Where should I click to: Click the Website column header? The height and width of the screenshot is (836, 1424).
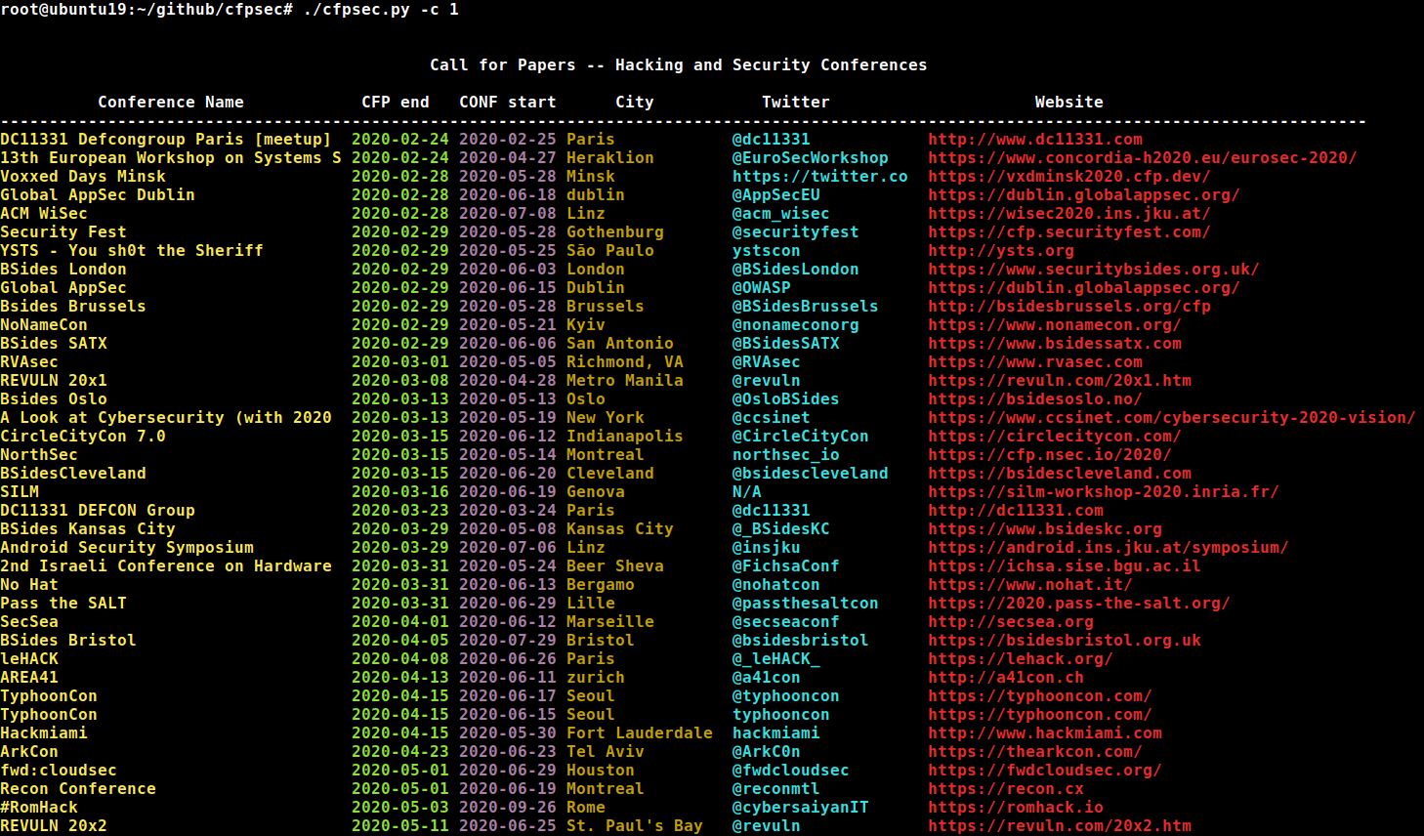click(x=1069, y=102)
